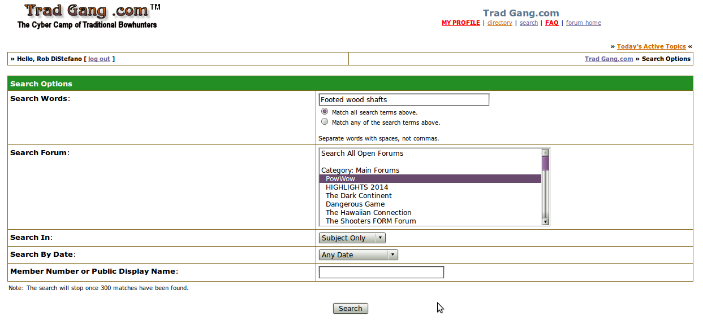Viewport: 703px width, 320px height.
Task: Open the search link in the header
Action: tap(529, 23)
